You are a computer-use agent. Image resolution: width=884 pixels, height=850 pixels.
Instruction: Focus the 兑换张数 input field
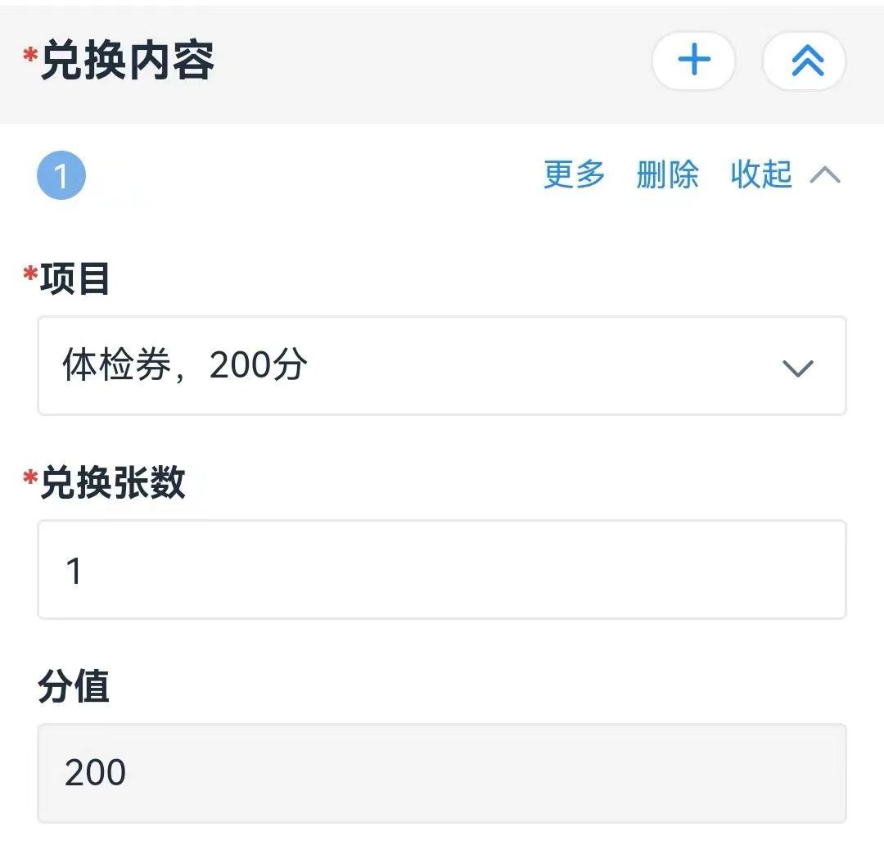pyautogui.click(x=441, y=570)
